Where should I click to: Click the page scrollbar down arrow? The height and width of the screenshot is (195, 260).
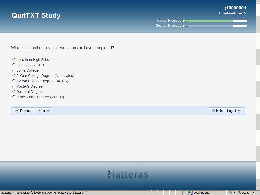click(x=258, y=188)
